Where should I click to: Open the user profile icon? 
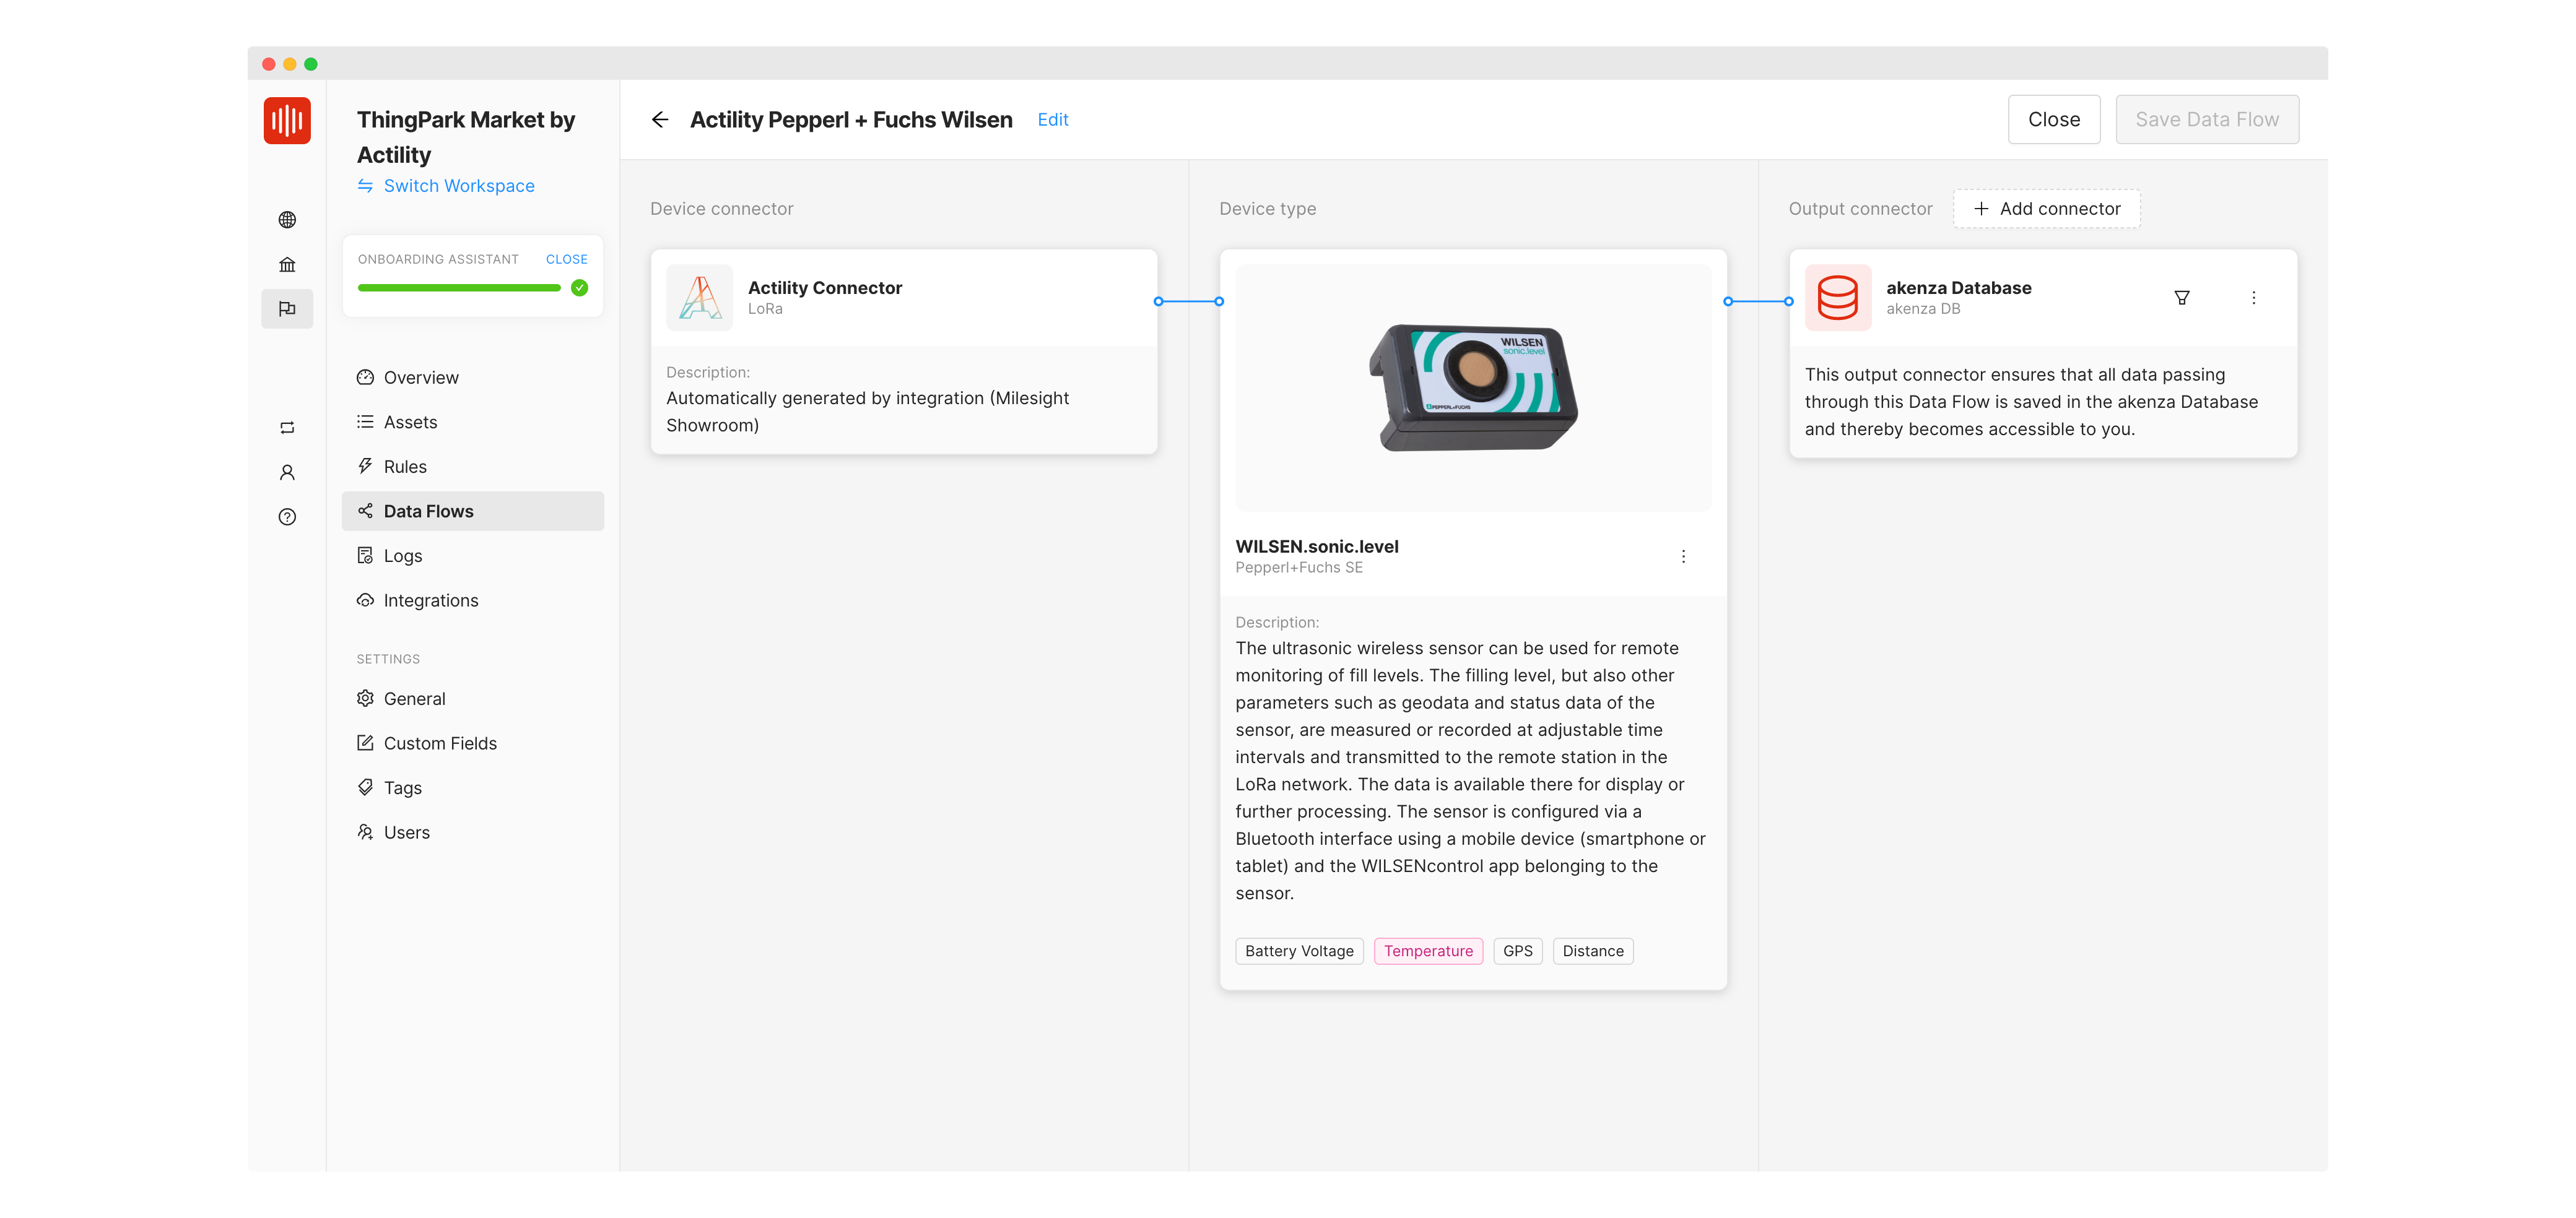click(x=287, y=473)
